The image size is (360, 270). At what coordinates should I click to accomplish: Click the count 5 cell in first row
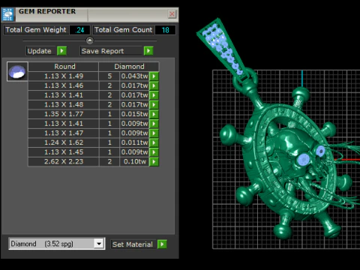[x=109, y=76]
